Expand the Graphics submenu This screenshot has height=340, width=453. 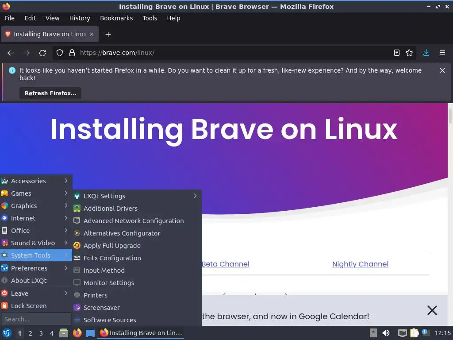tap(36, 206)
